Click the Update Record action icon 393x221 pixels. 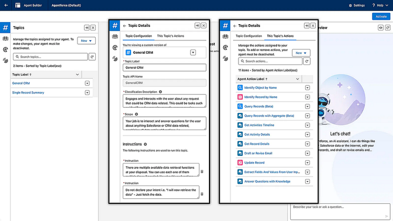click(240, 162)
